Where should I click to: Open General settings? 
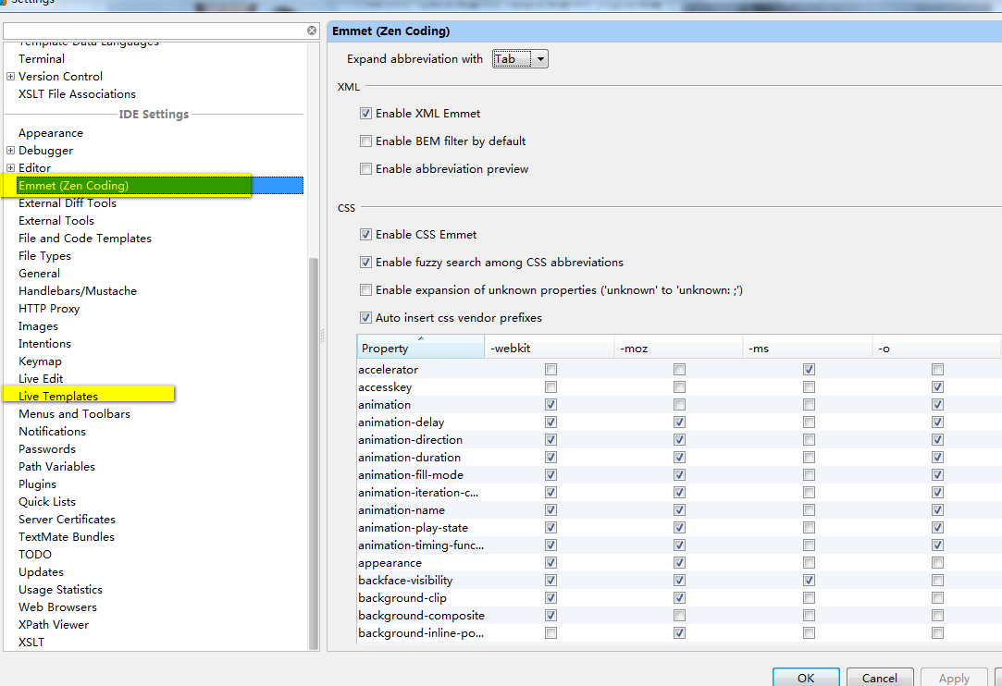(39, 274)
